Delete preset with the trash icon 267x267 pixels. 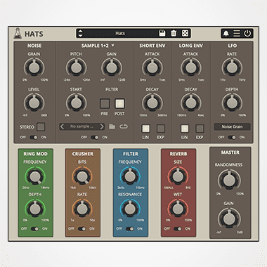(174, 33)
